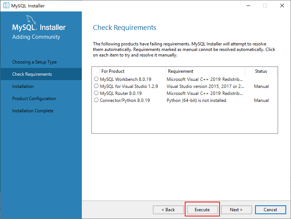This screenshot has width=291, height=219.
Task: Select Installation Complete step in sidebar
Action: 33,111
